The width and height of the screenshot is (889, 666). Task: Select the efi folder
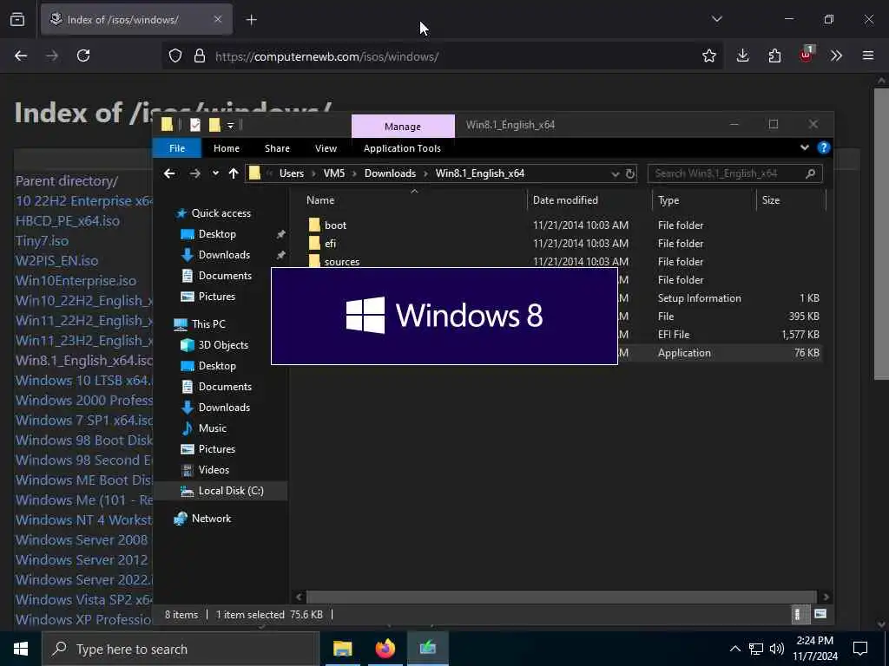pos(330,243)
